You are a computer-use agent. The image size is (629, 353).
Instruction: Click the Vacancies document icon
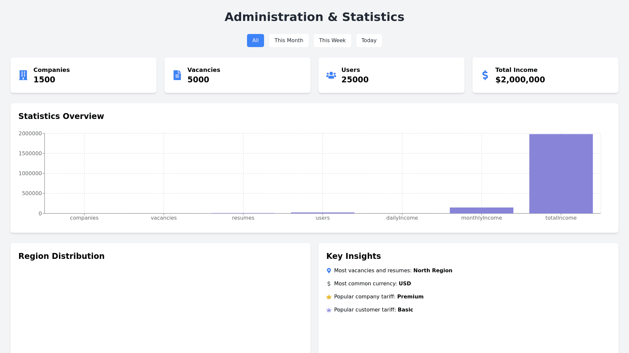coord(177,75)
